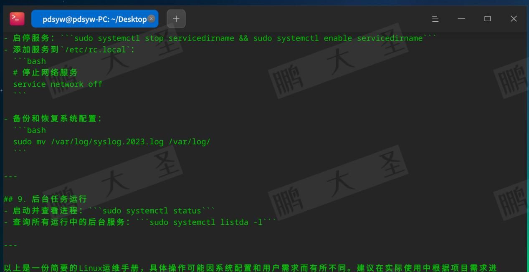The image size is (529, 272).
Task: Click the '备份和恢复系统配置' line
Action: tap(53, 118)
